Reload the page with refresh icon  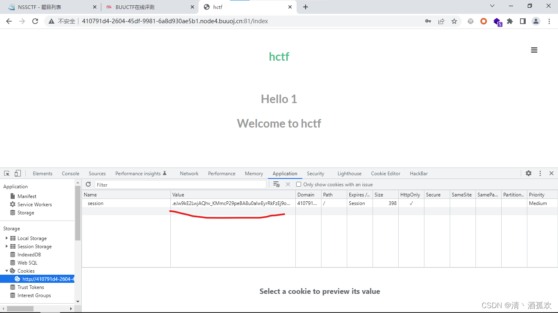[35, 21]
